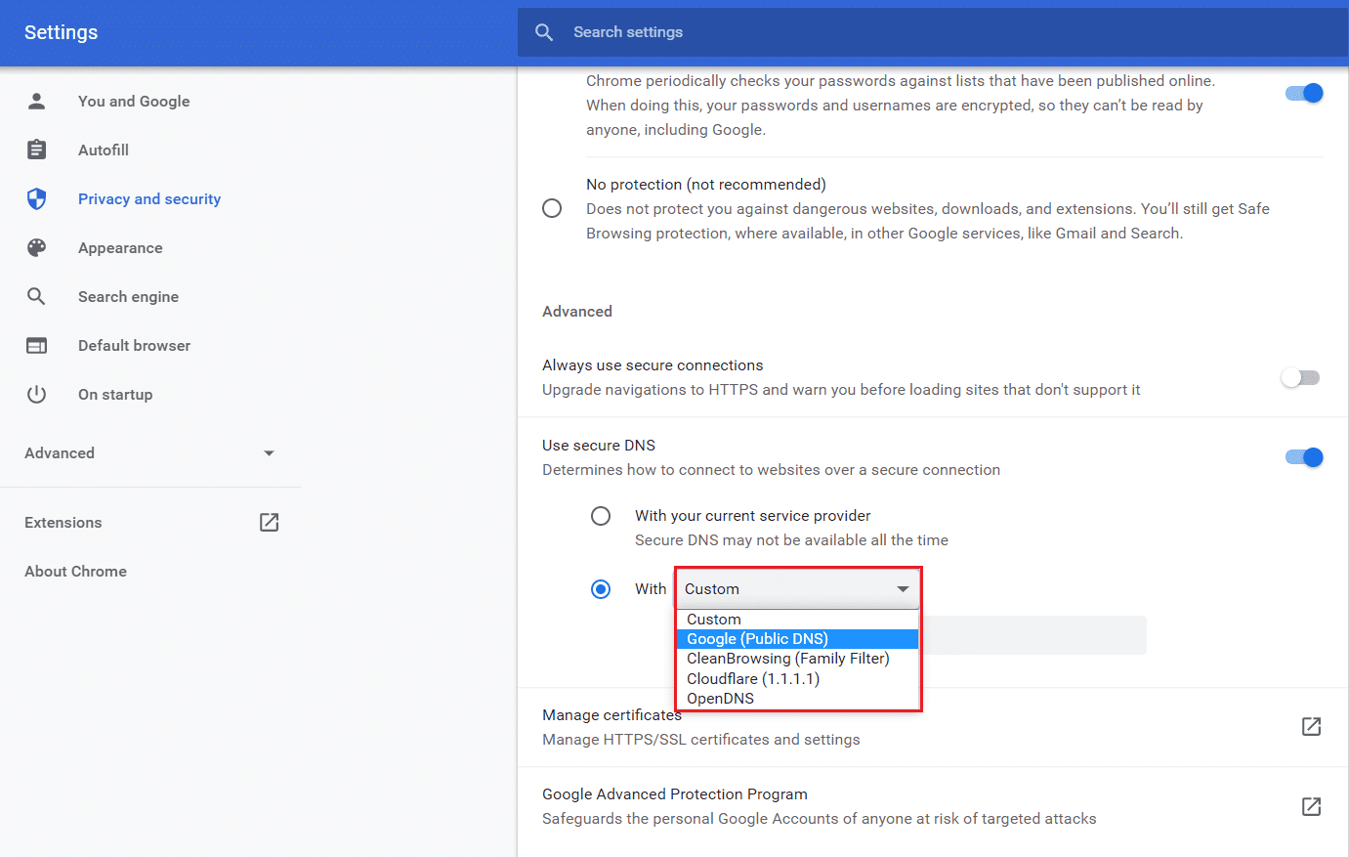Open Manage certificates external link icon

[x=1311, y=727]
